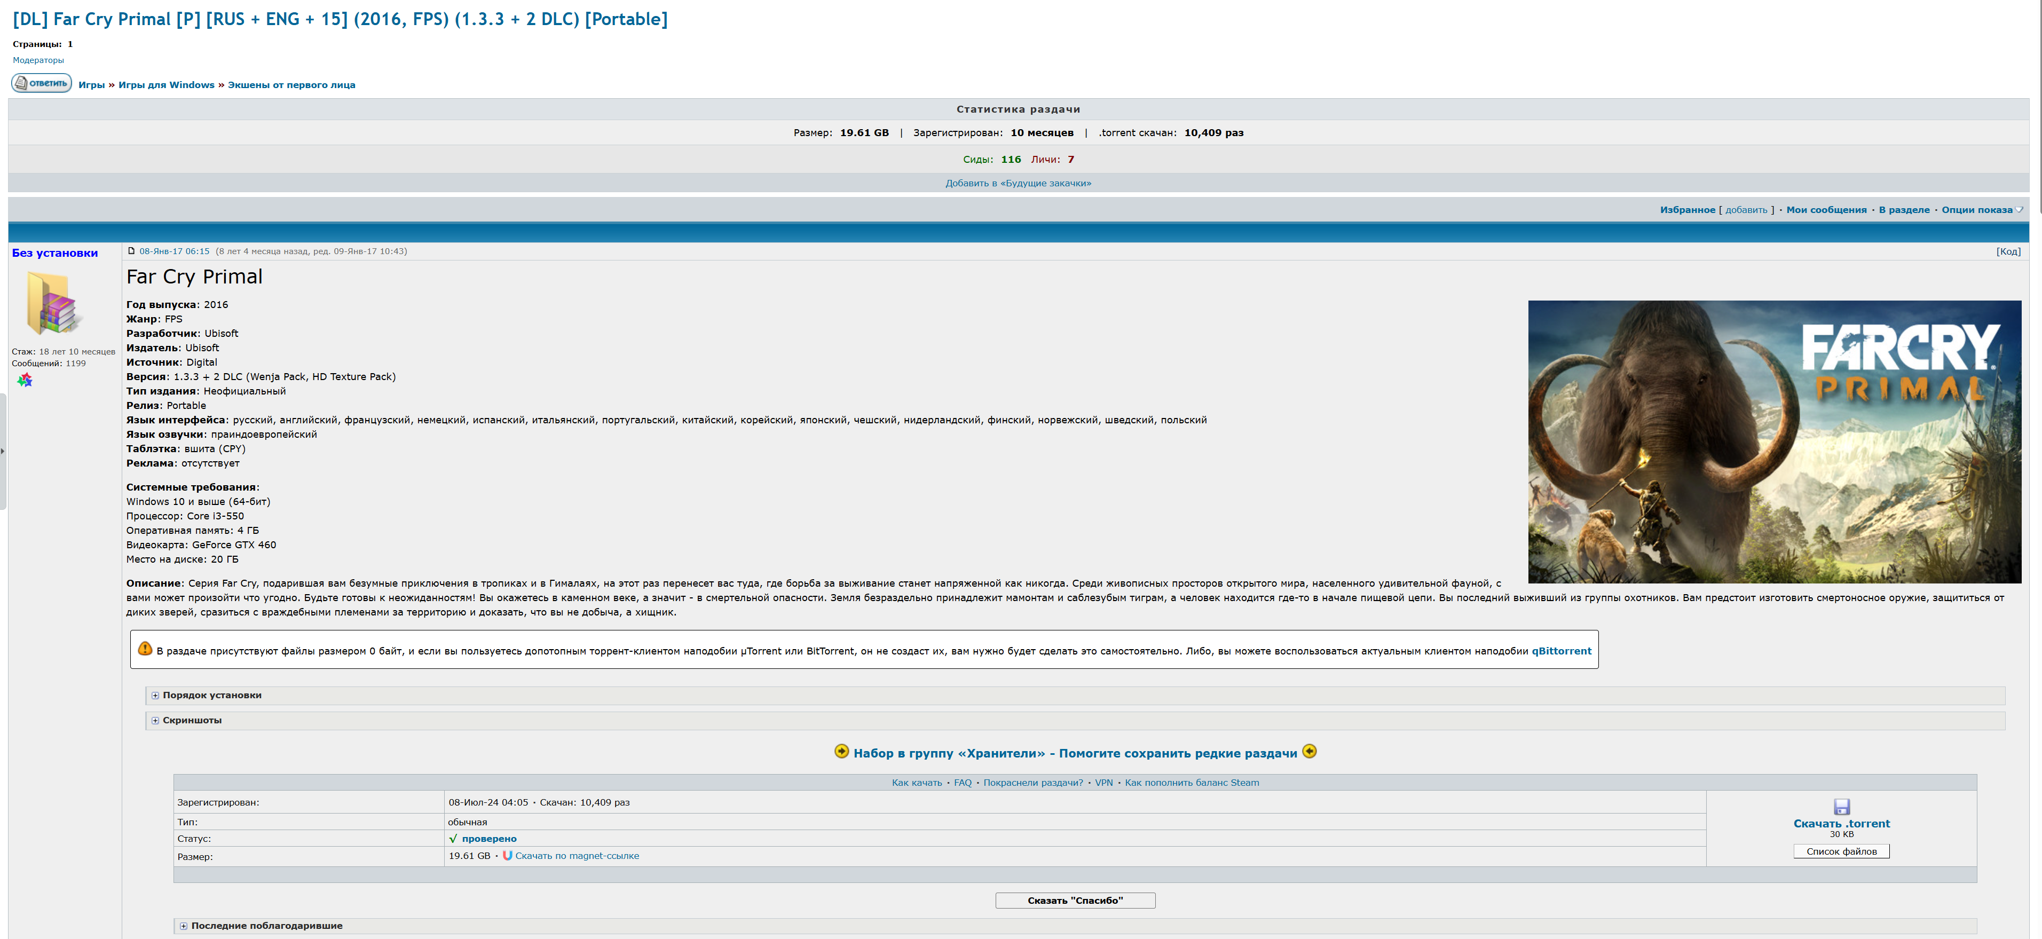Open the FAQ link
The width and height of the screenshot is (2042, 939).
(963, 783)
